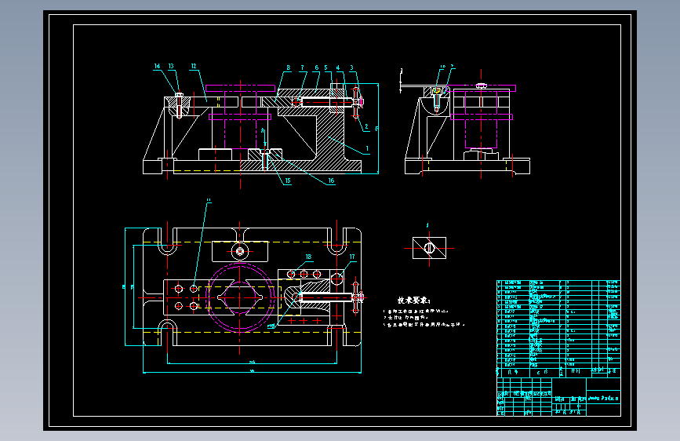Click the parts list table in title block
680x441 pixels.
click(x=558, y=329)
